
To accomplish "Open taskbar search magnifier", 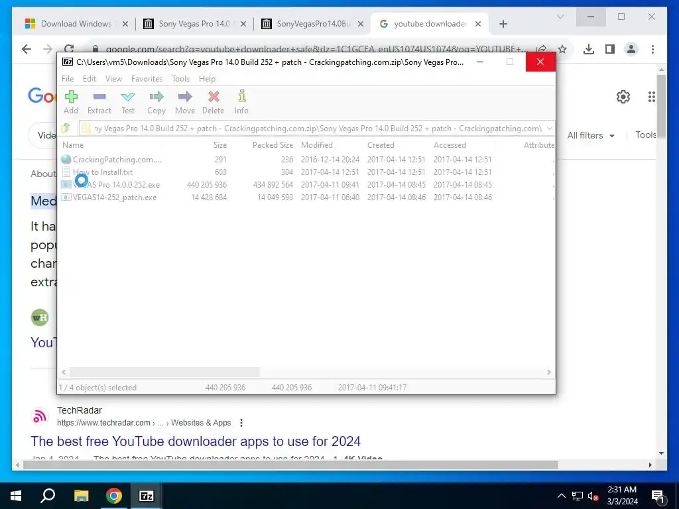I will point(48,495).
